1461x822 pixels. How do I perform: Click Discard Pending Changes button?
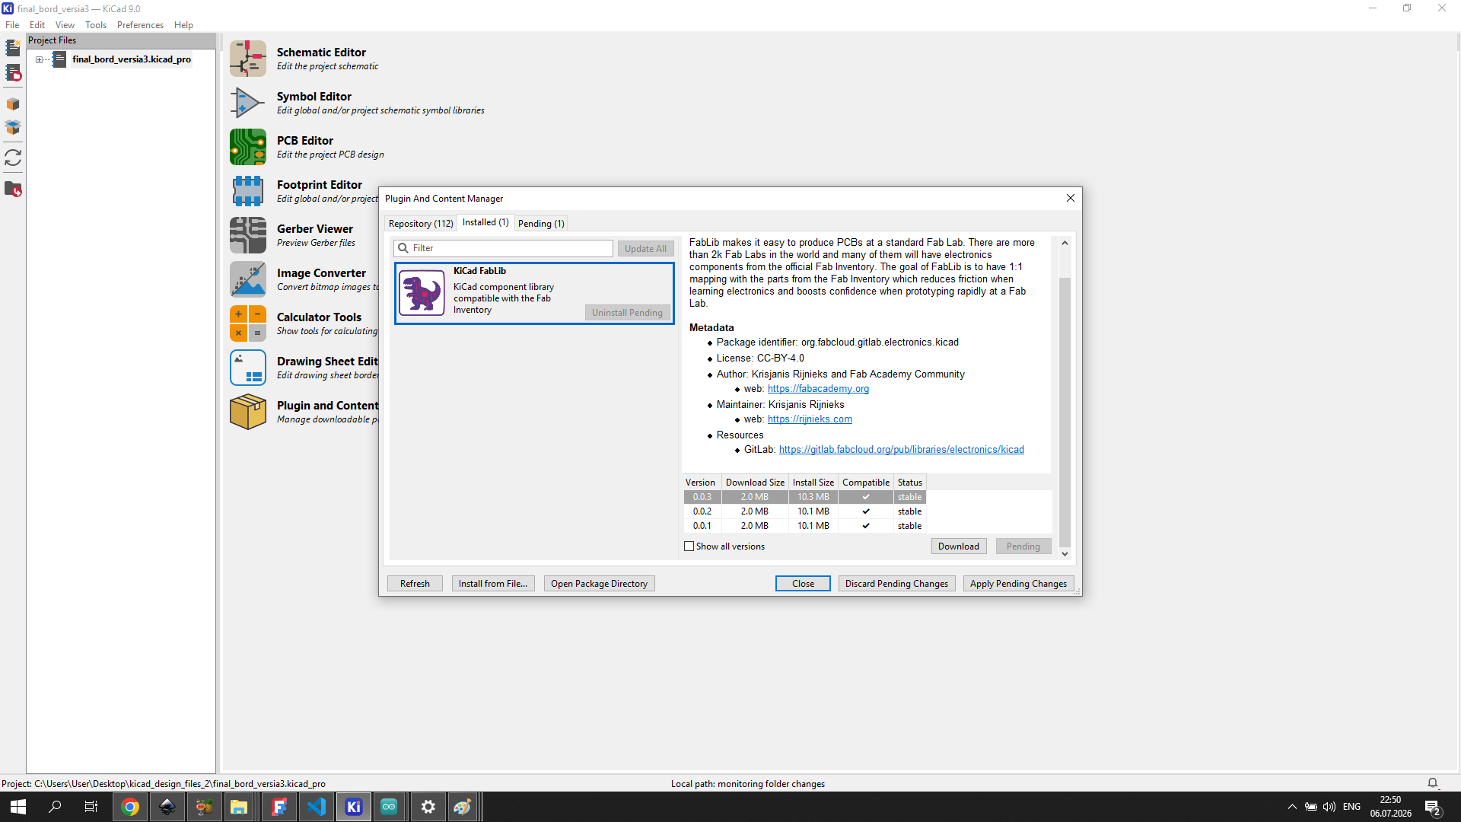tap(896, 584)
